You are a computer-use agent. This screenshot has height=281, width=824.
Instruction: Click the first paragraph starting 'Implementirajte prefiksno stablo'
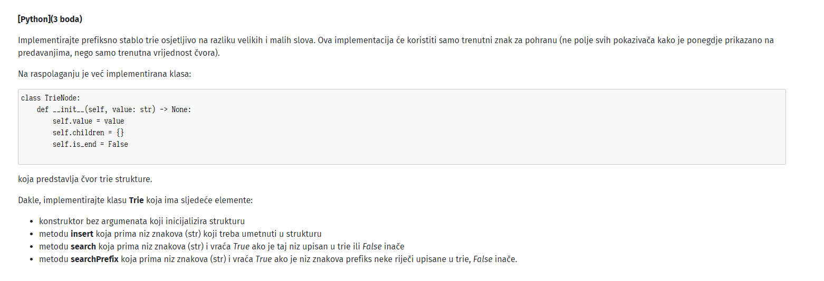[396, 47]
